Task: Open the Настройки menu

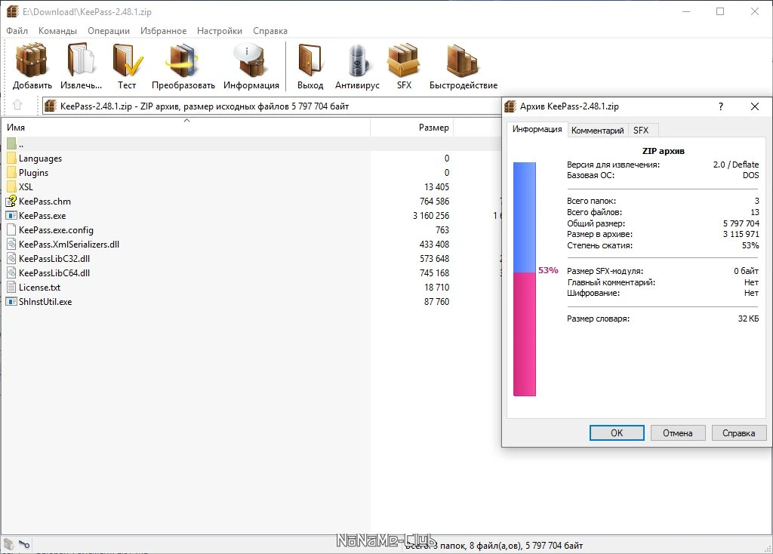Action: (x=220, y=30)
